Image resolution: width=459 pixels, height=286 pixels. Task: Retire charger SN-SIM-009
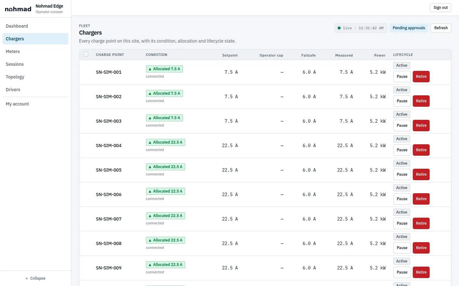pyautogui.click(x=421, y=272)
